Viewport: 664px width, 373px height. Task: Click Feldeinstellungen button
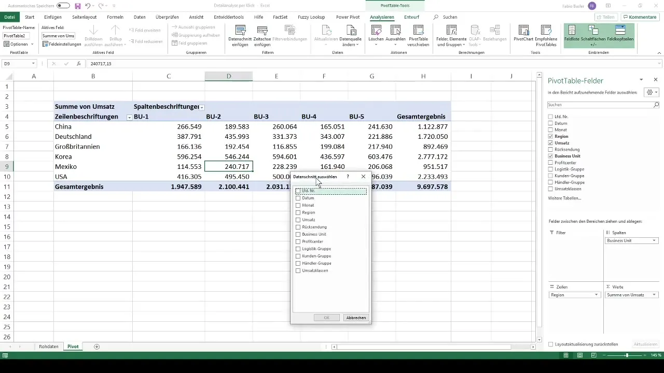[62, 44]
